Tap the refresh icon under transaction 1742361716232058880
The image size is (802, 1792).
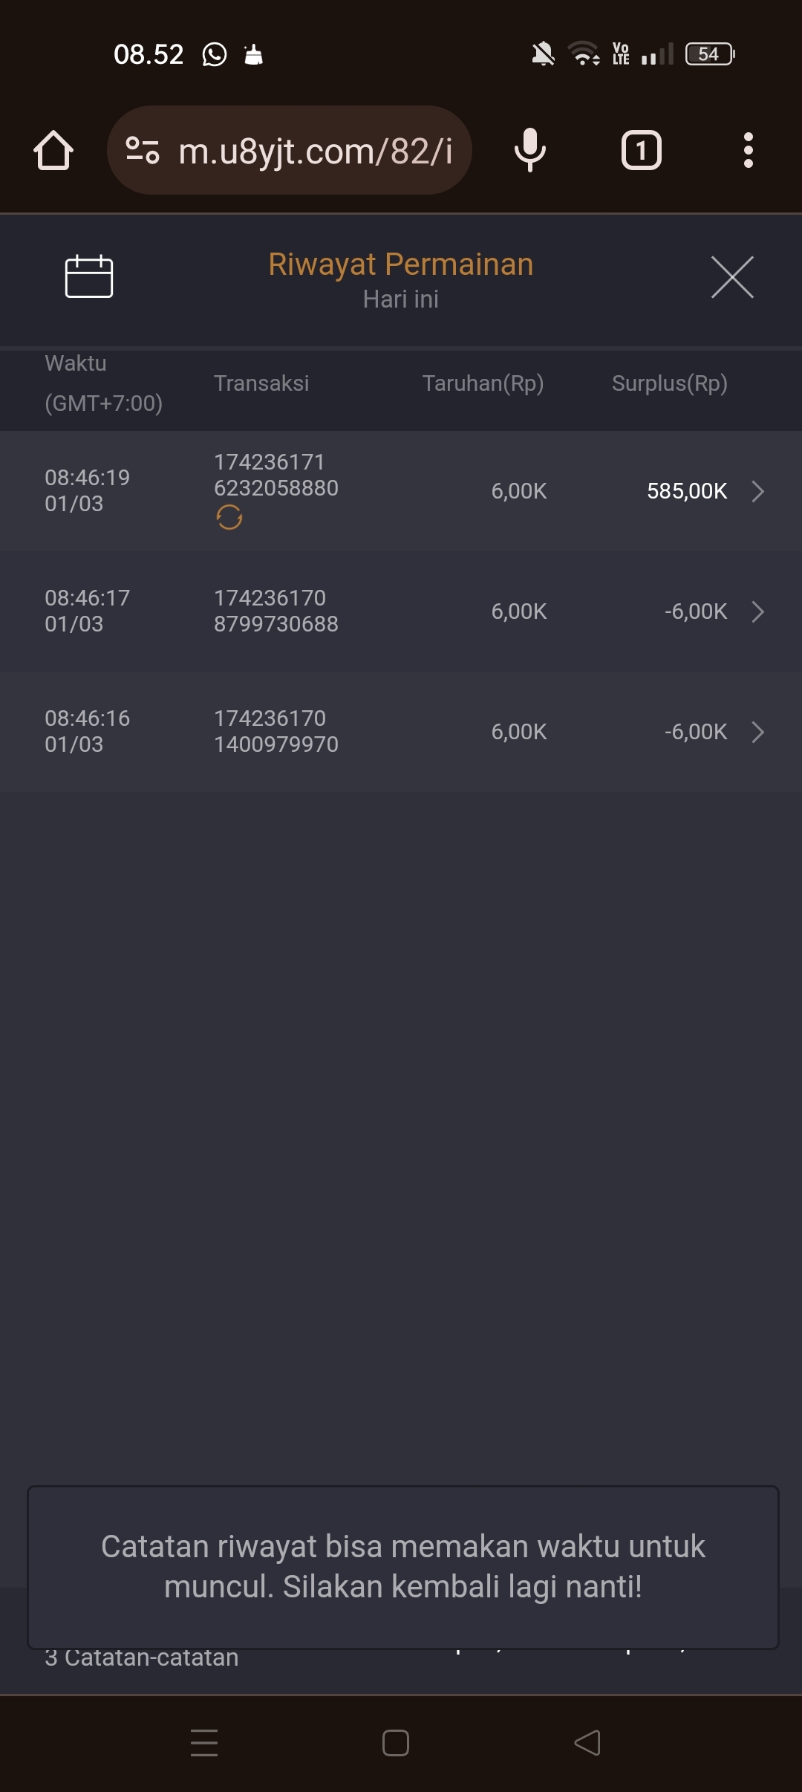(x=229, y=517)
